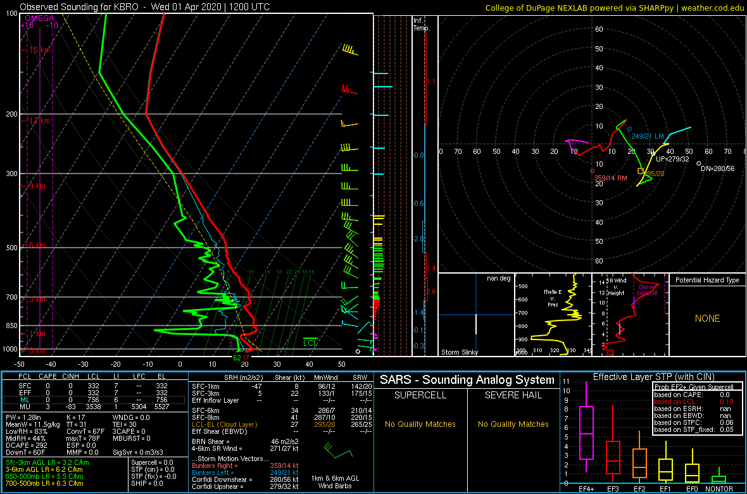Click the Potential Hazard Type heading
747x494 pixels.
pos(708,280)
